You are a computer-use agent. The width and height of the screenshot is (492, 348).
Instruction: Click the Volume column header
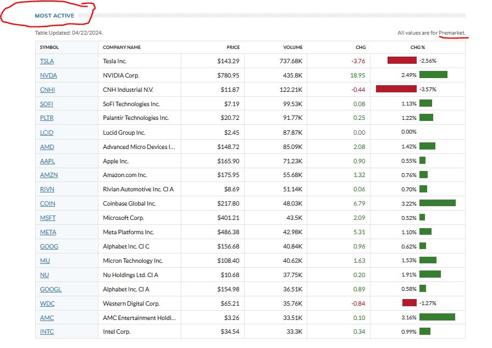tap(292, 47)
